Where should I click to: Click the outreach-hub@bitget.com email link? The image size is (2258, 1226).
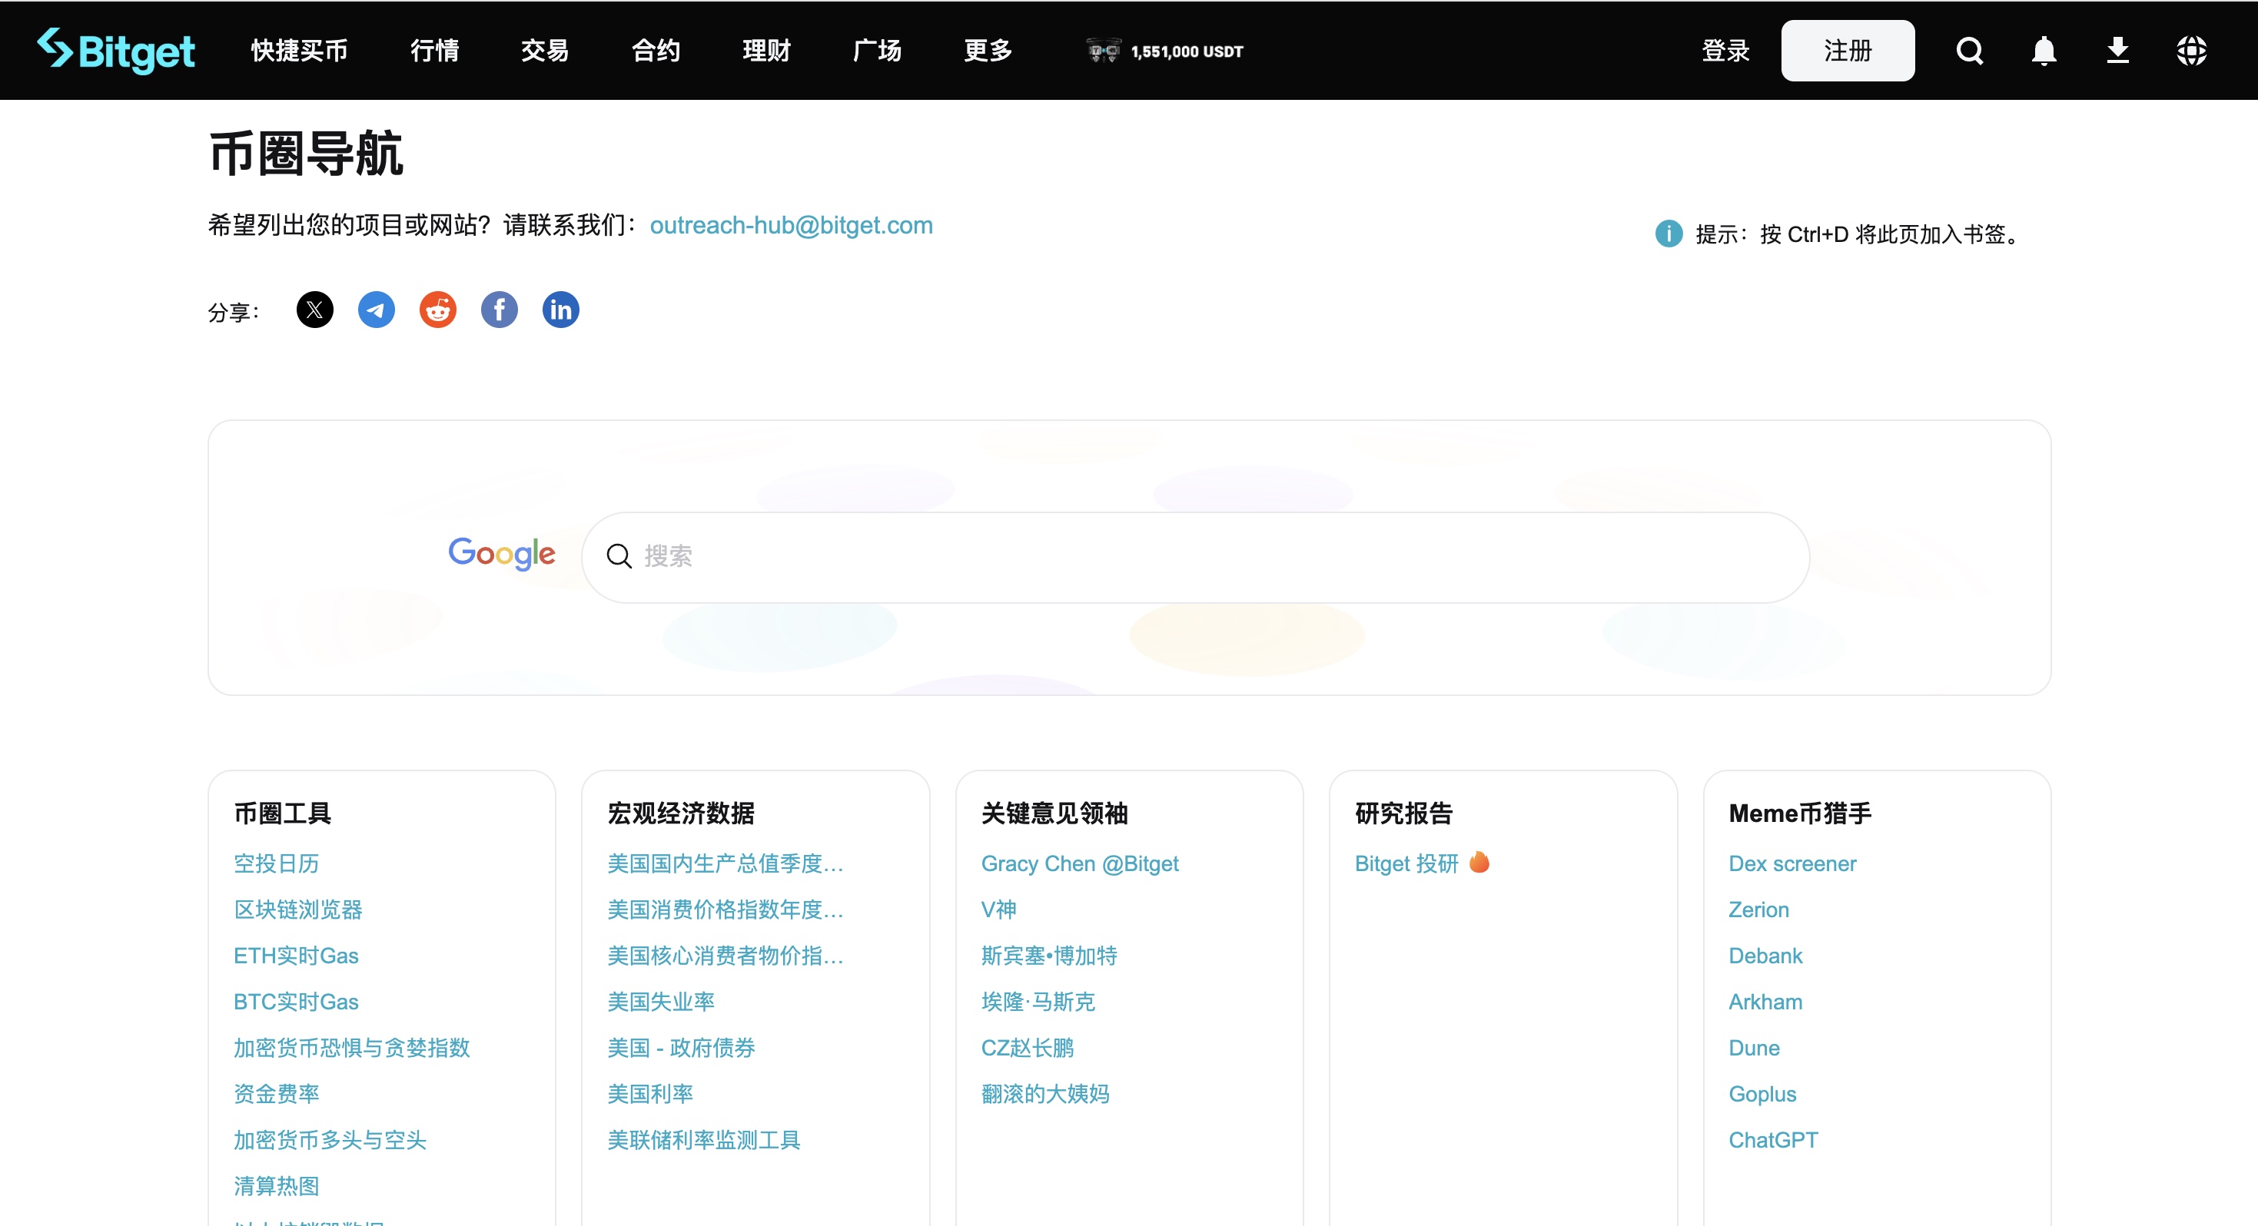(x=791, y=225)
